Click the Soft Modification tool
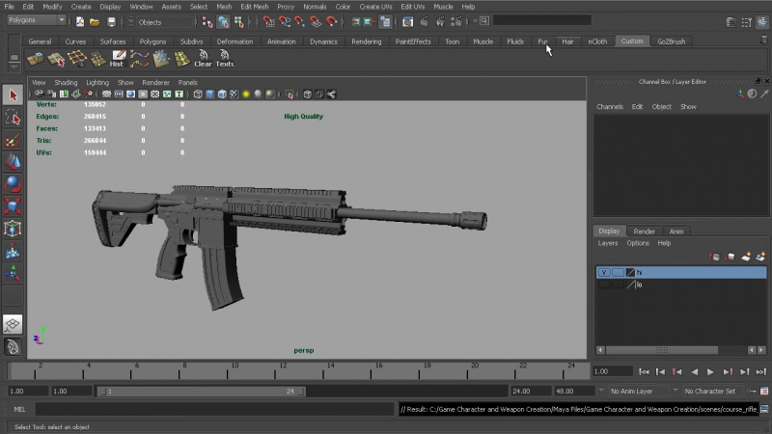The height and width of the screenshot is (434, 772). click(13, 252)
